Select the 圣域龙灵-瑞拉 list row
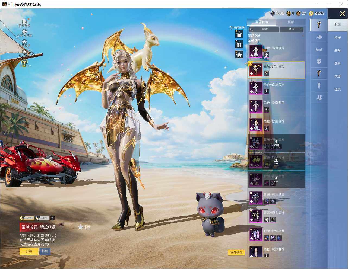Screen dimensions: 348x269 (x=276, y=70)
